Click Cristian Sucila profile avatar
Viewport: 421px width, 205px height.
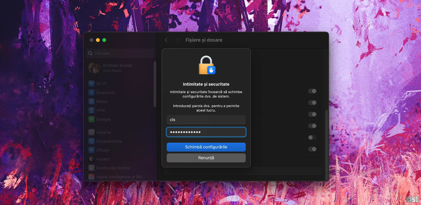pos(94,68)
